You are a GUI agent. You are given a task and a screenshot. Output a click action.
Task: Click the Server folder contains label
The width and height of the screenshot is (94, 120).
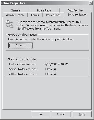point(23,69)
